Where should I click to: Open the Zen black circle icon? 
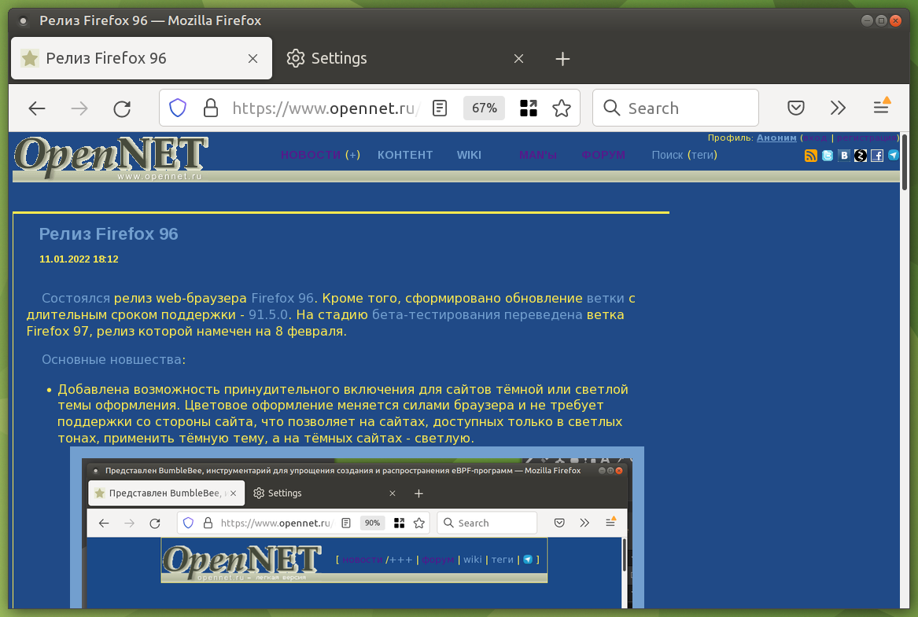860,156
